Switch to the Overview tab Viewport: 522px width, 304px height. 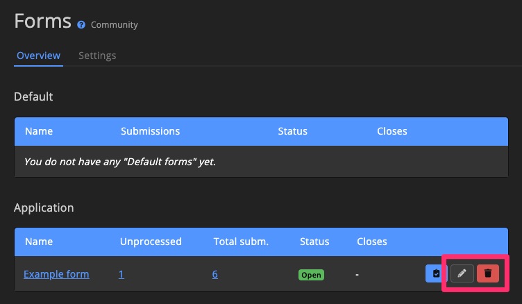coord(38,56)
